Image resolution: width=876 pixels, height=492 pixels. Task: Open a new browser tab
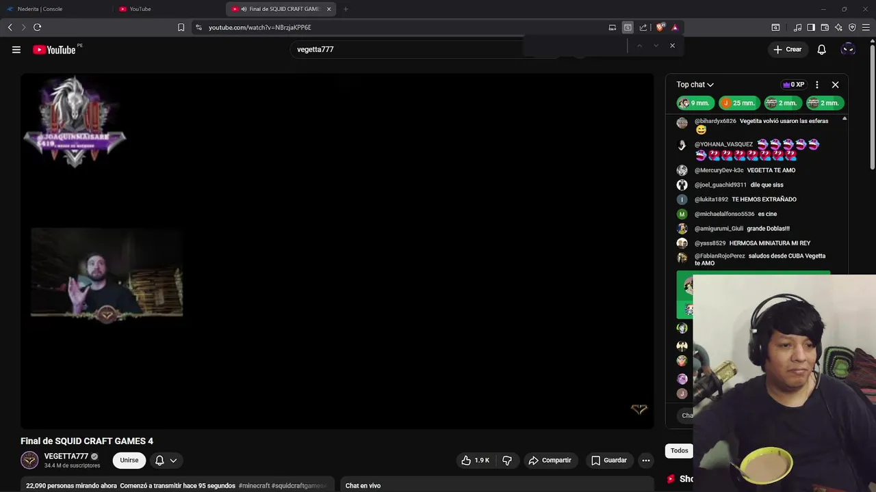click(346, 9)
